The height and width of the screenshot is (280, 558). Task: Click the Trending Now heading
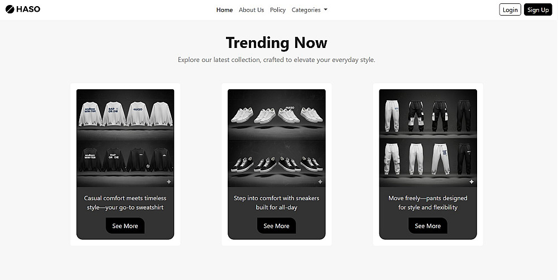coord(277,43)
